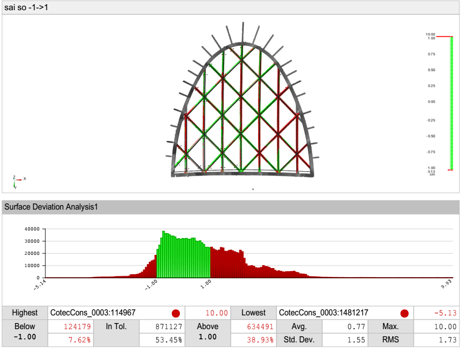Select the 'sai so -1->1' view title
This screenshot has height=350, width=464.
click(x=26, y=8)
